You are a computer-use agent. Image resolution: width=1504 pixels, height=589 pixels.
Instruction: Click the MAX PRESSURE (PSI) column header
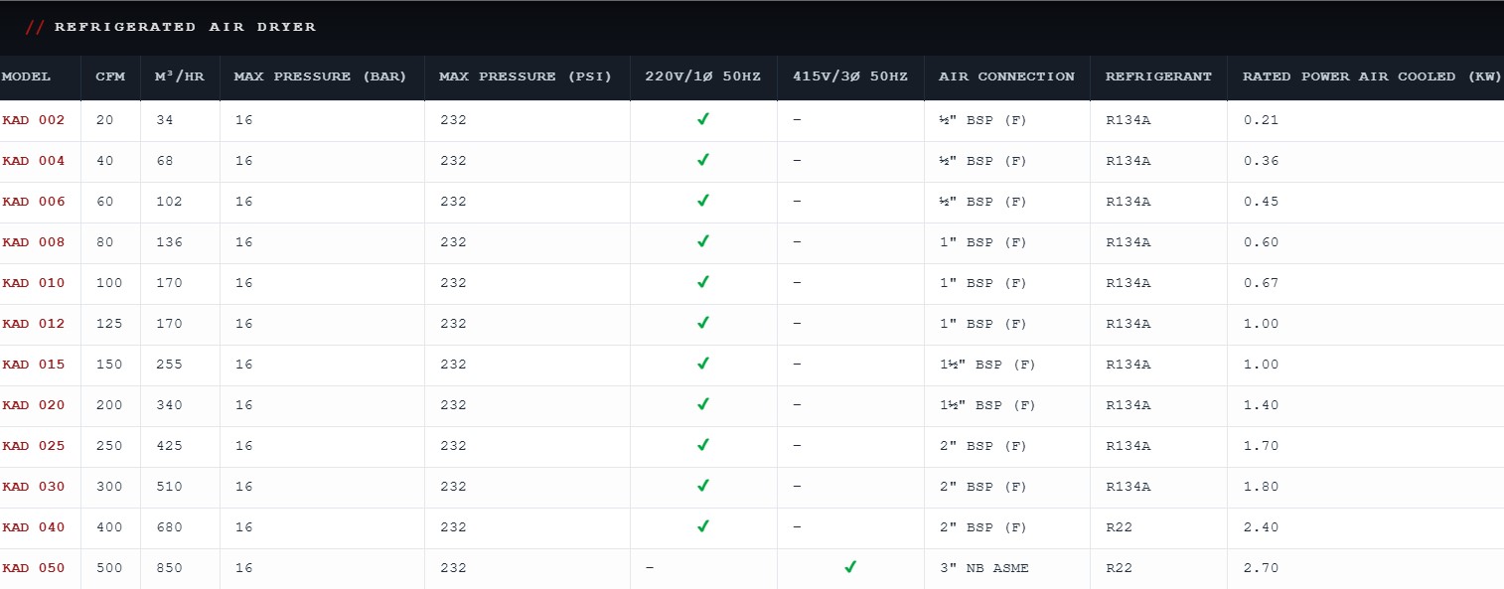click(x=526, y=76)
